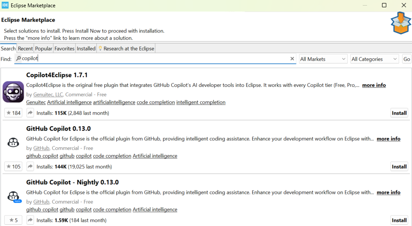Click the artificialintelligence one-word tag for Copilot4Eclipse
The height and width of the screenshot is (226, 412).
[114, 102]
